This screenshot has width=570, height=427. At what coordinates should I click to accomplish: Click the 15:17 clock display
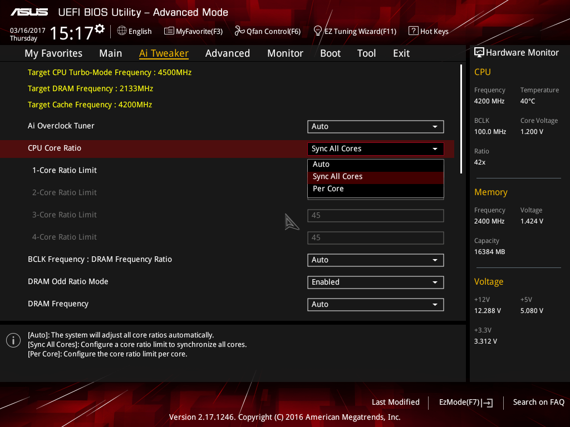pos(72,33)
